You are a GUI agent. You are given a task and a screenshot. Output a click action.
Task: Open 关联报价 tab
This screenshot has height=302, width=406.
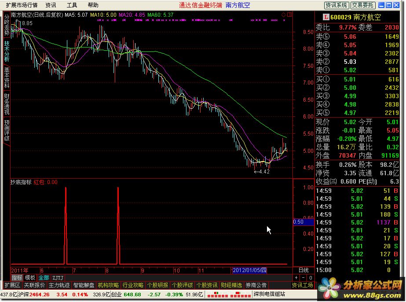click(x=34, y=285)
